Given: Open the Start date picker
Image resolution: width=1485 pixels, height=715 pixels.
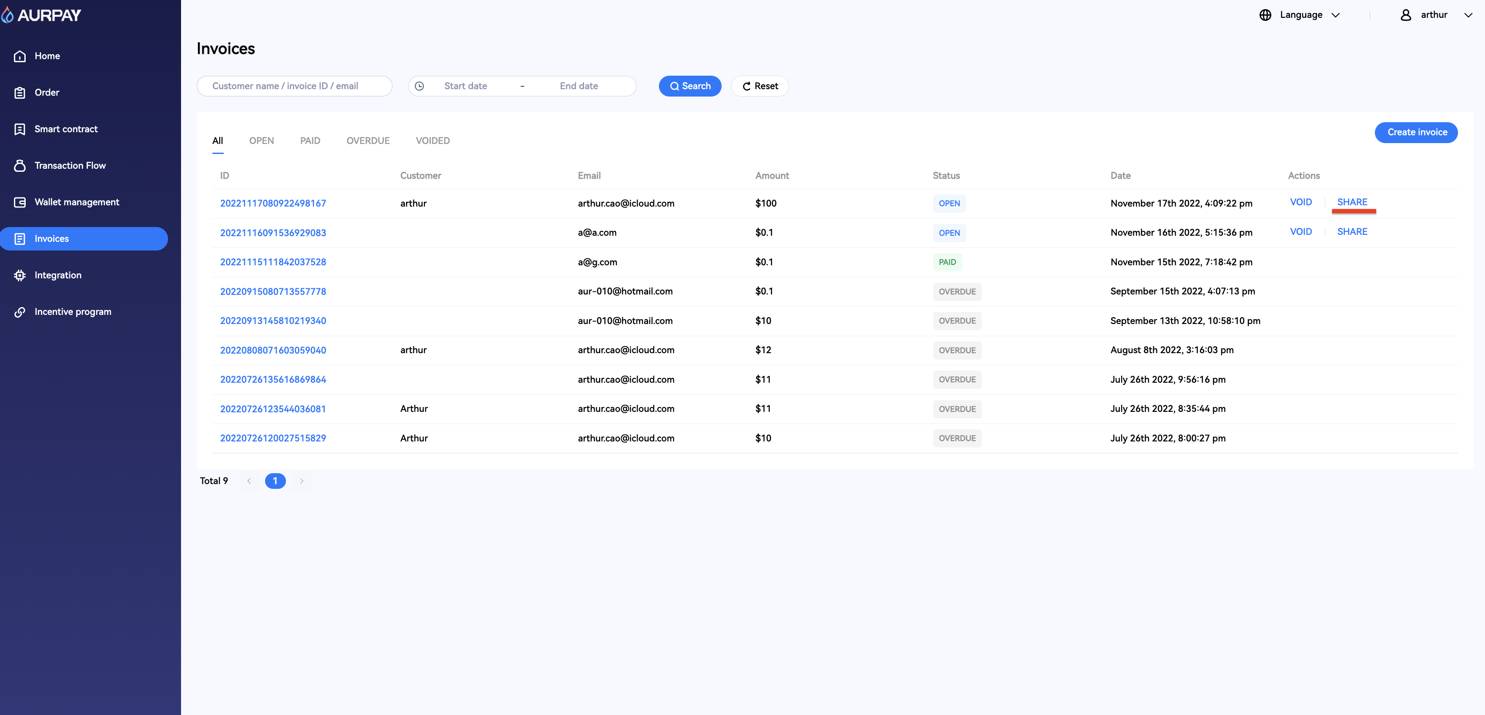Looking at the screenshot, I should click(465, 86).
